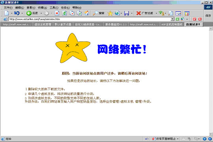Open the 收藏(A) menu
213x142 pixels.
point(42,7)
